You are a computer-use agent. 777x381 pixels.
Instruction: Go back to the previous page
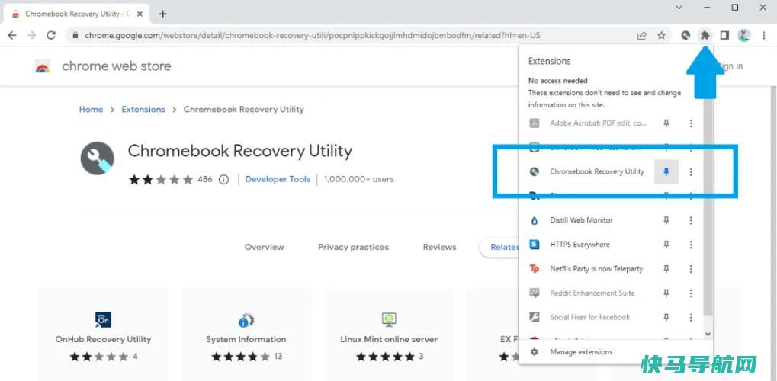click(12, 35)
